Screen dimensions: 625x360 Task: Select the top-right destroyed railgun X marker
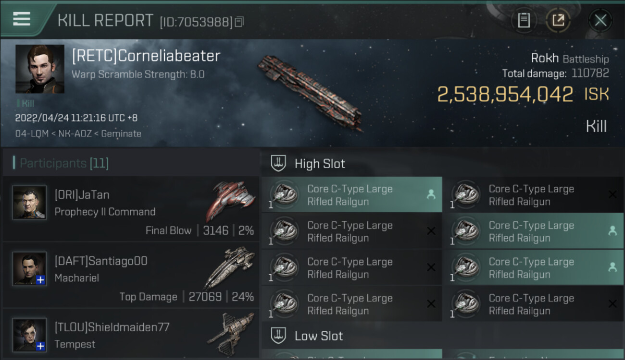click(x=612, y=194)
